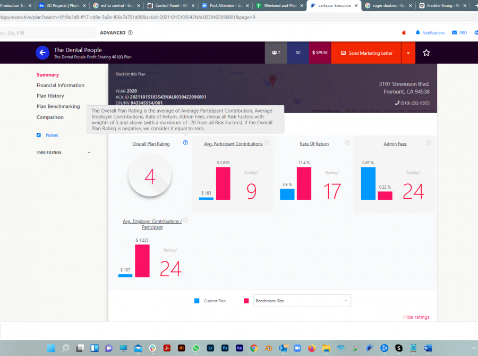This screenshot has height=356, width=478.
Task: Click the participants count badge showing 7
Action: coord(276,53)
